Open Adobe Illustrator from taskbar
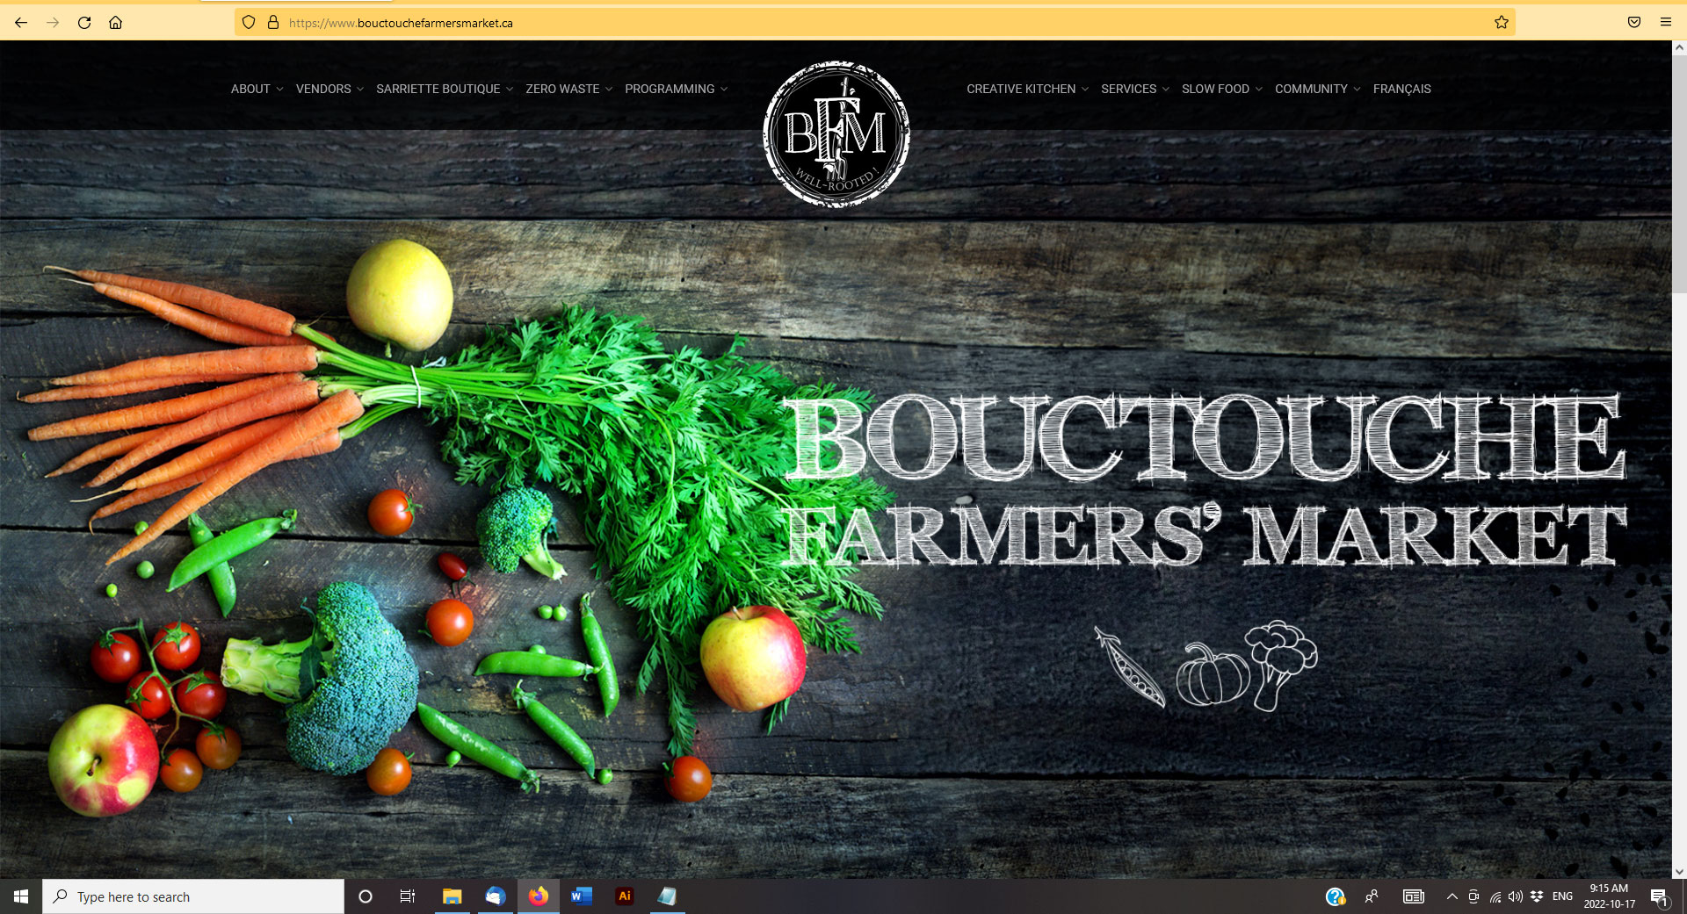The width and height of the screenshot is (1687, 914). 625,896
